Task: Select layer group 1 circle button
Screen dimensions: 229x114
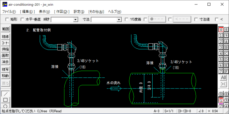Action: tap(221, 100)
